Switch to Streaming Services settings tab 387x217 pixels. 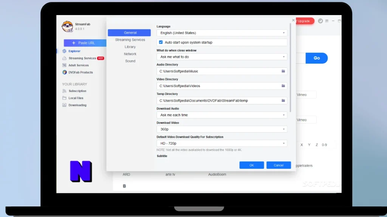[x=130, y=40]
